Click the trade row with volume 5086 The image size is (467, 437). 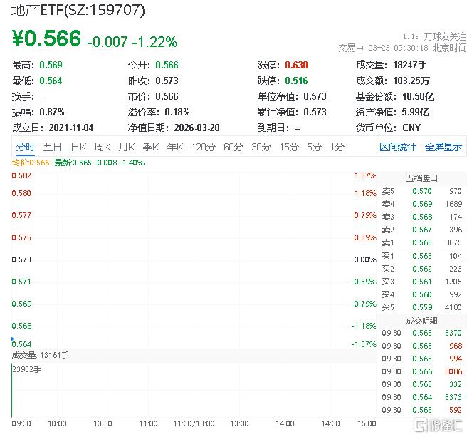pos(421,371)
